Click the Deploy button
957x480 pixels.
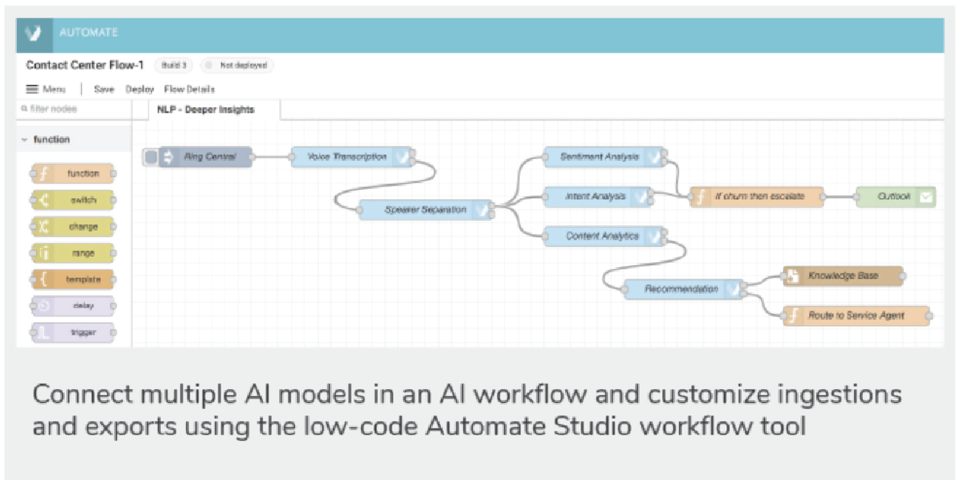[x=140, y=90]
